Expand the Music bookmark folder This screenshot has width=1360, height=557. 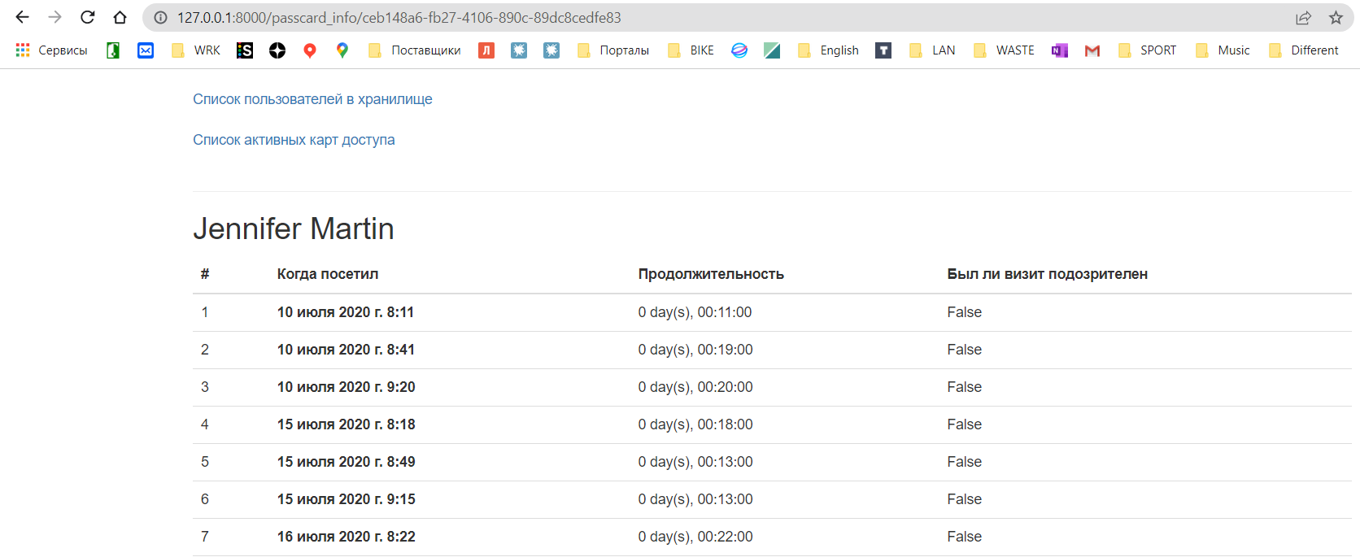click(1223, 50)
